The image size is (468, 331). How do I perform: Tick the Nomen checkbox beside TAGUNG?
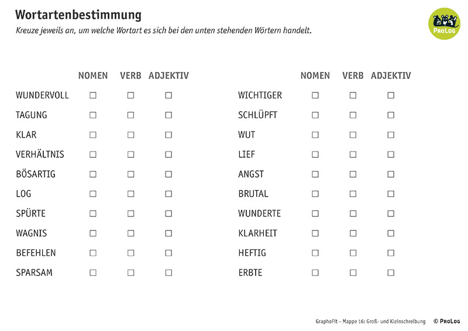point(93,115)
